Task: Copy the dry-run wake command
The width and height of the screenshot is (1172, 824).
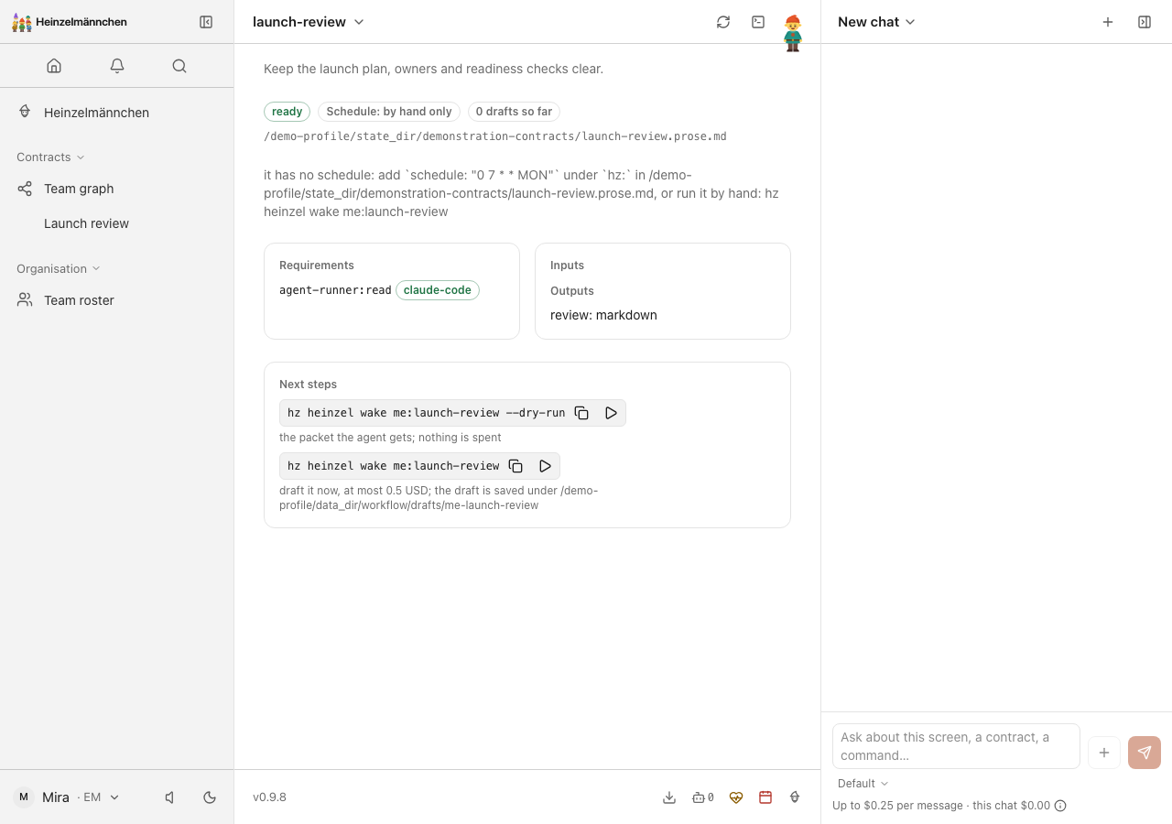Action: [x=581, y=413]
